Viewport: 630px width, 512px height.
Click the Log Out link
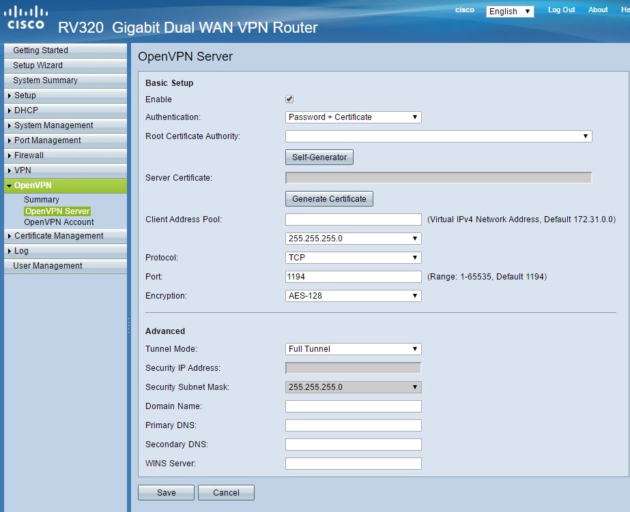(x=561, y=10)
